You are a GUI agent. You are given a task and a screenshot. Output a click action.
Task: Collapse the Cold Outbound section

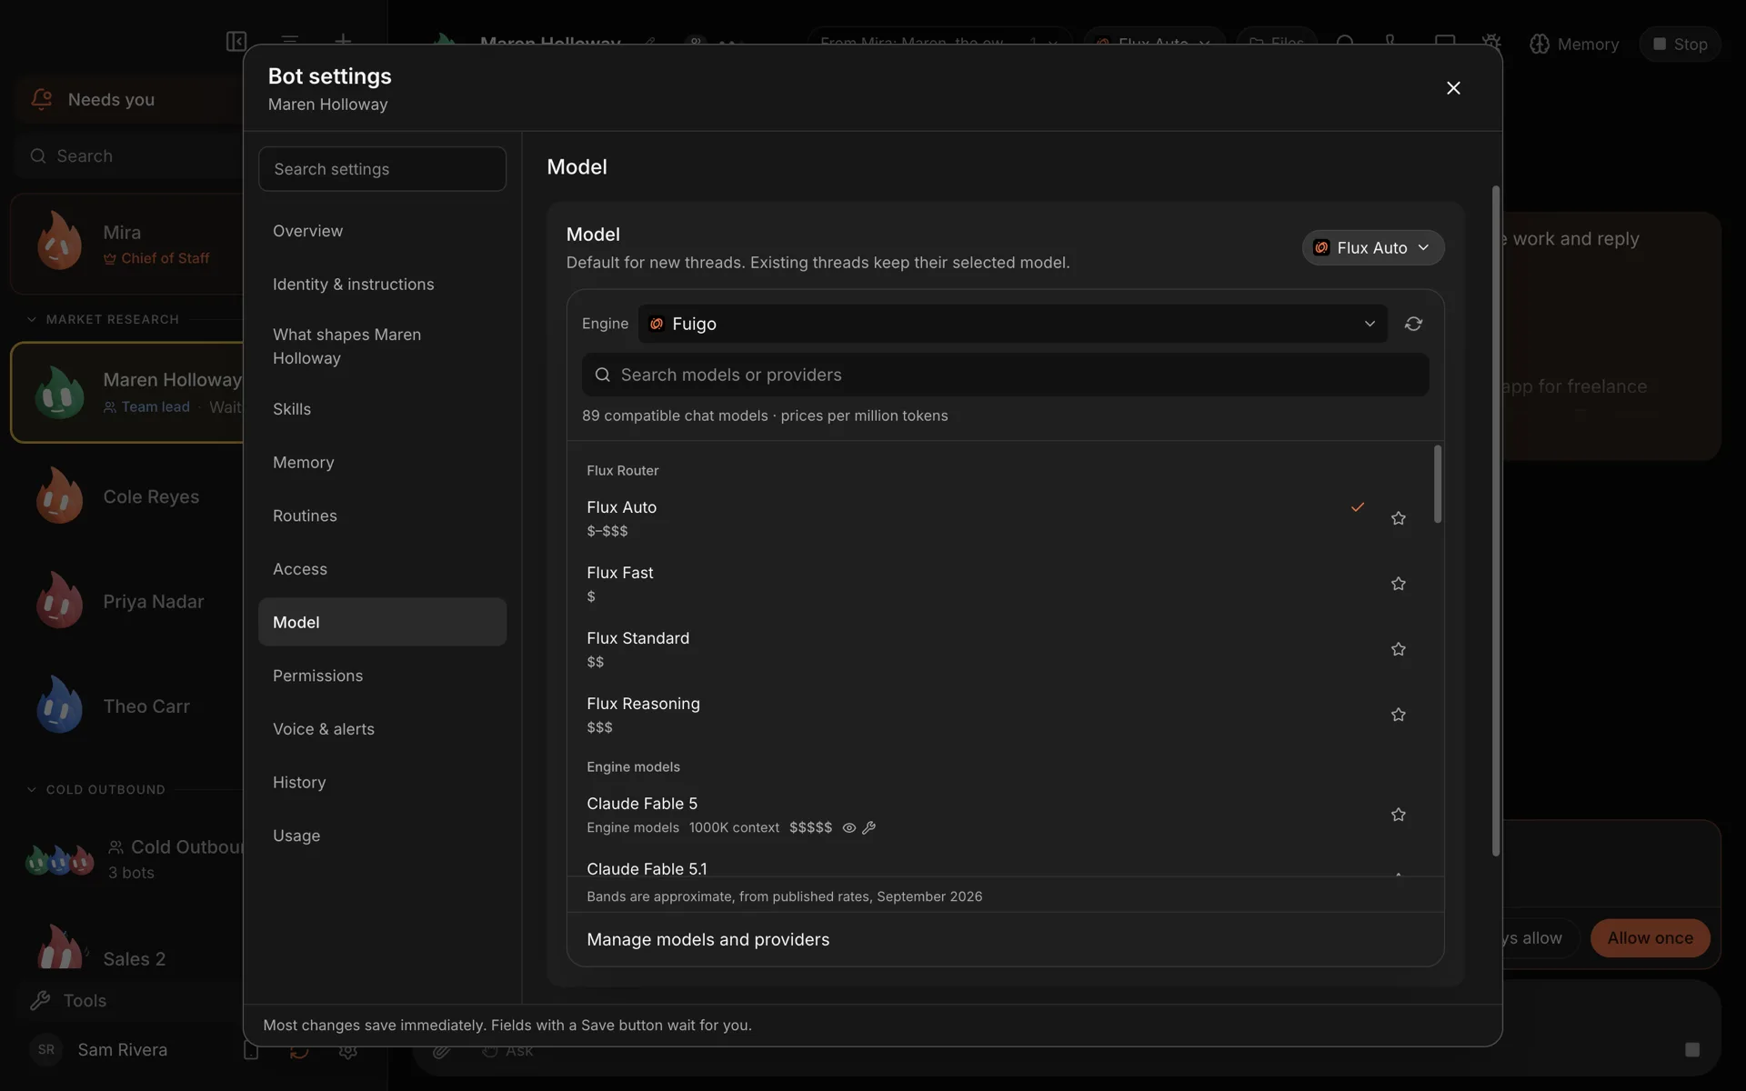click(32, 789)
